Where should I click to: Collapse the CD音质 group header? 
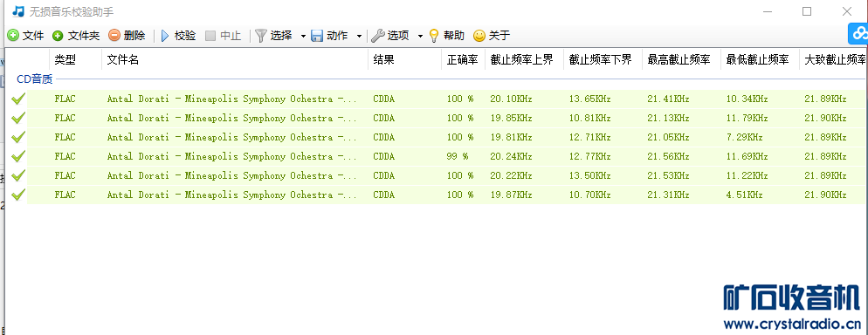(34, 79)
